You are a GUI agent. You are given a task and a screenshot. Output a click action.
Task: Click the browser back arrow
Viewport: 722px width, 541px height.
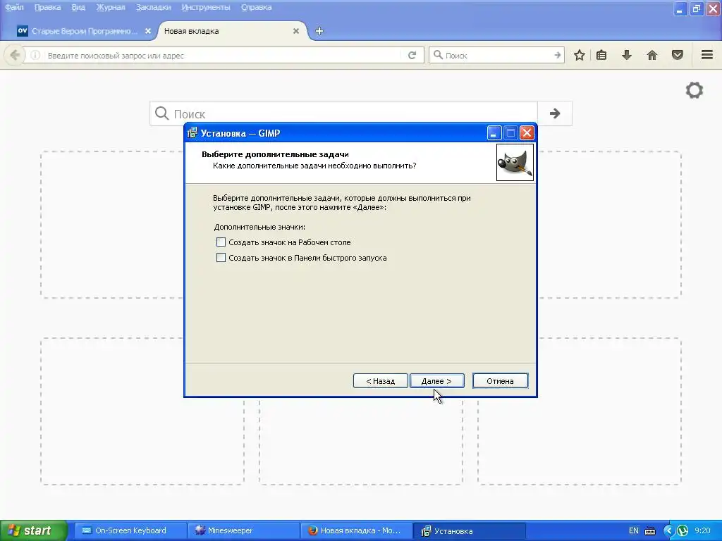click(15, 55)
